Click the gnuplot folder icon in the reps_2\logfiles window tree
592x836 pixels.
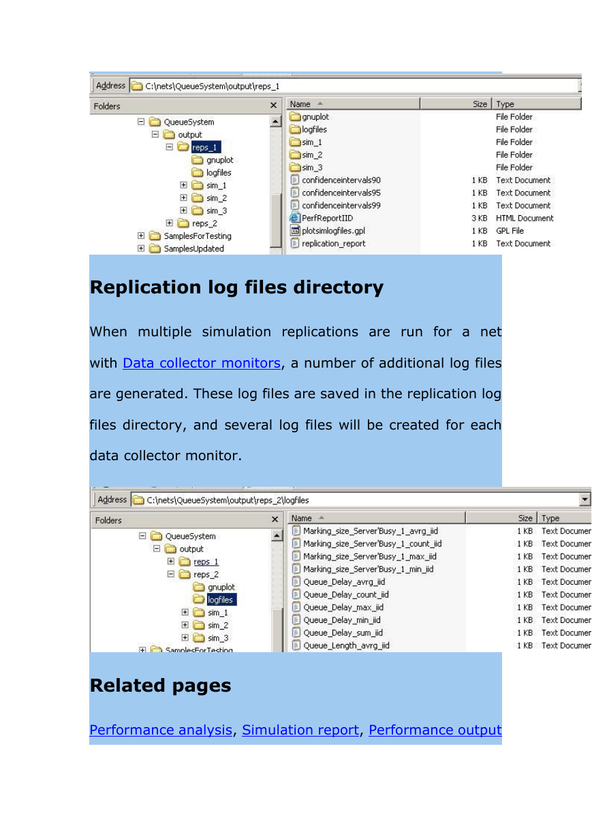coord(199,588)
